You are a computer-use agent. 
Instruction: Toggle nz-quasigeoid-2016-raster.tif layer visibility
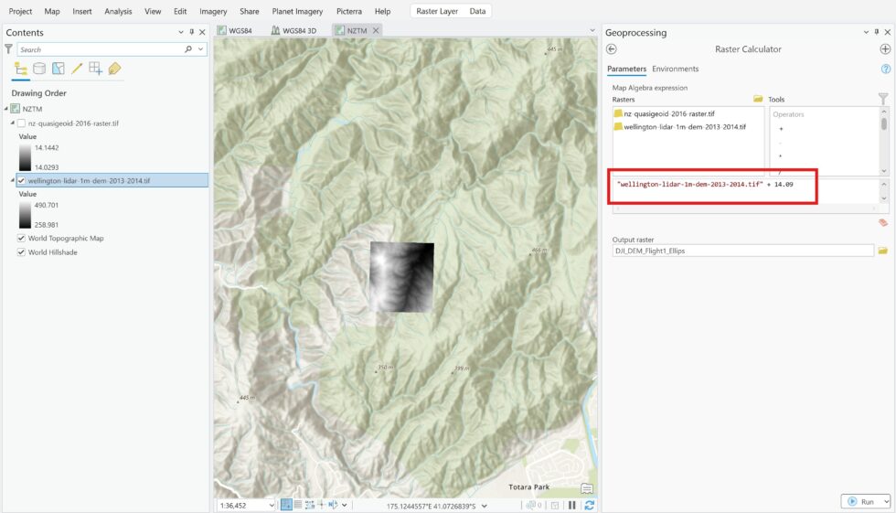[21, 123]
